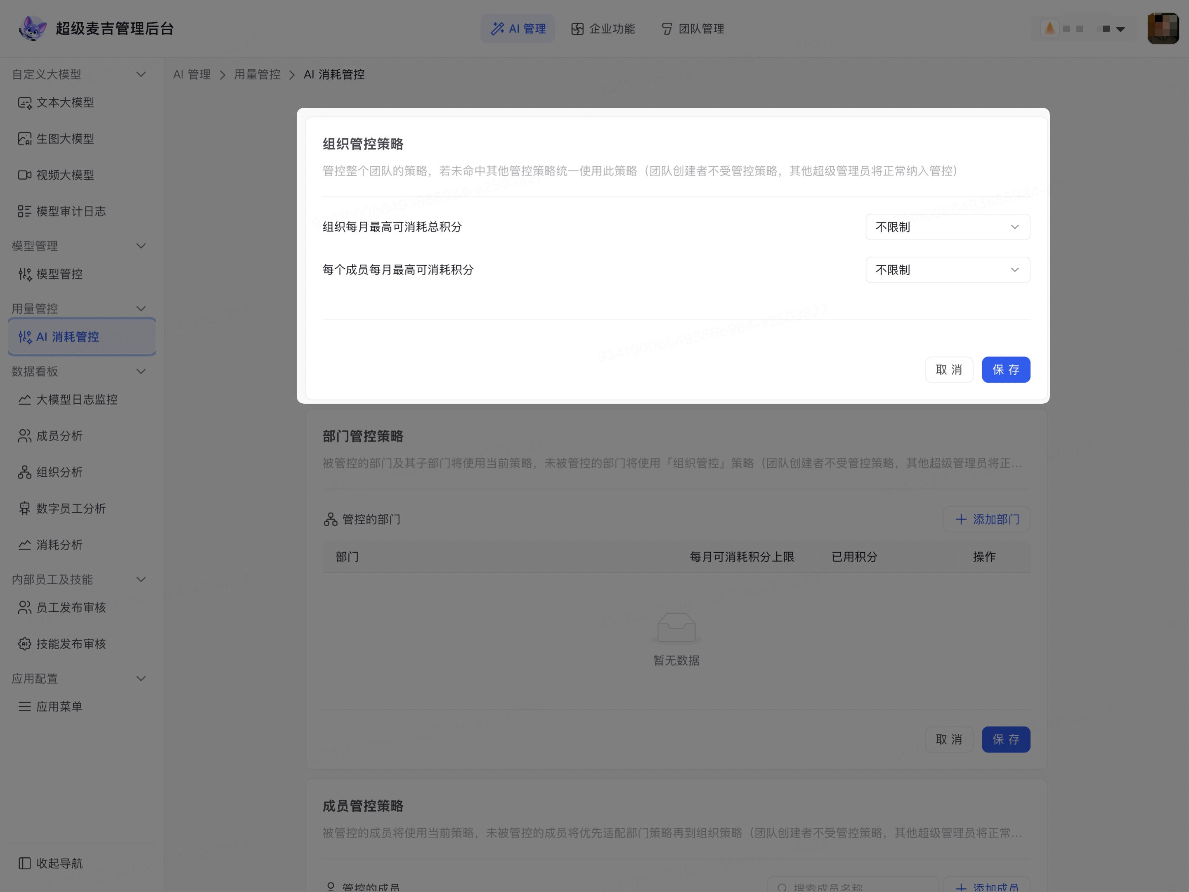Open 组织每月最高可消耗总积分 dropdown
Screen dimensions: 1189x892
click(948, 227)
